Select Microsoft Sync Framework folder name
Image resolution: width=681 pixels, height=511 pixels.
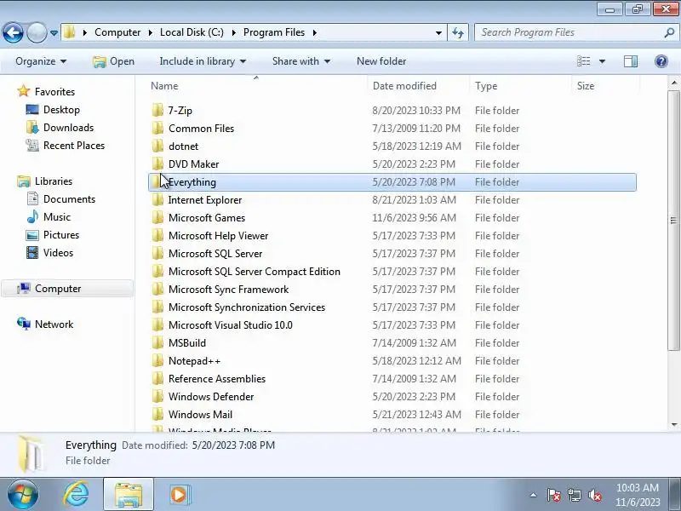[228, 290]
